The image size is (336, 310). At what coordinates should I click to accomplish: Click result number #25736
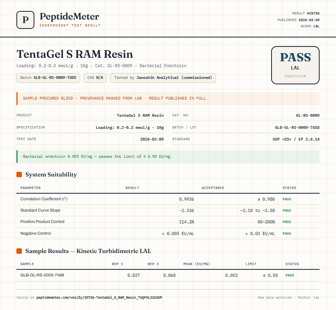(313, 13)
